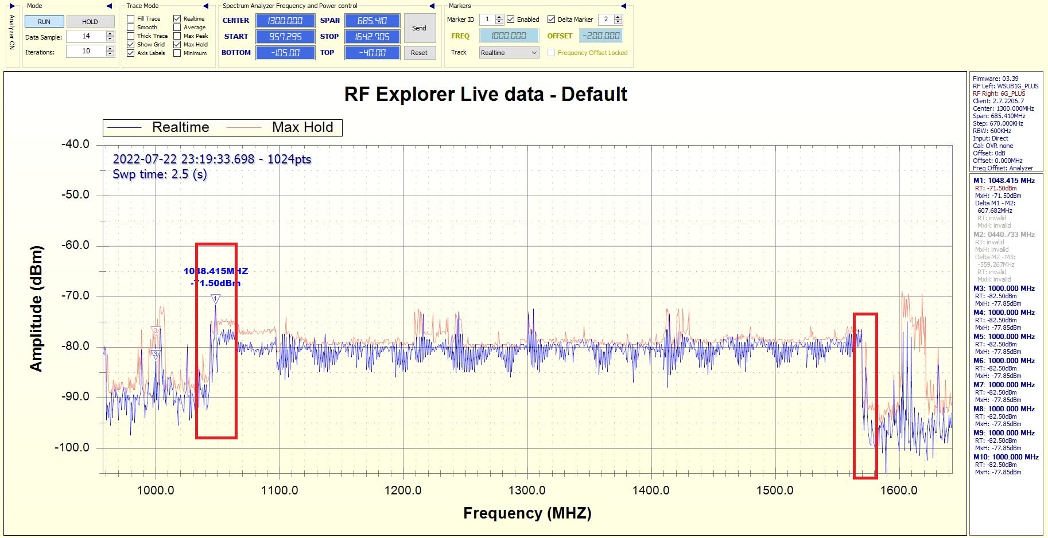Reset the frequency and power settings
Image resolution: width=1048 pixels, height=538 pixels.
(419, 53)
